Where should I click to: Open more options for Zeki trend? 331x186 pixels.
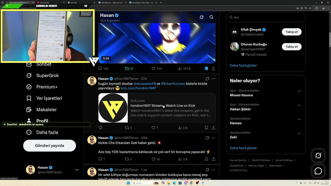tap(299, 133)
